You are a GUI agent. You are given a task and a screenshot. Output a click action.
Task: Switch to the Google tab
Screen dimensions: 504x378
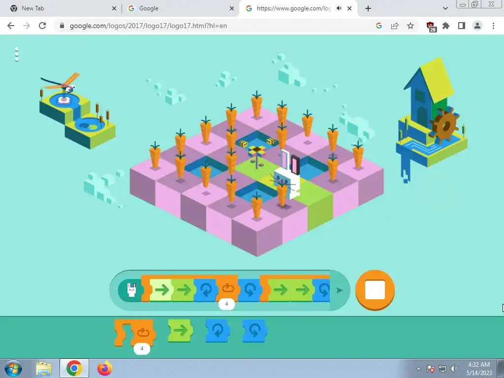coord(180,8)
